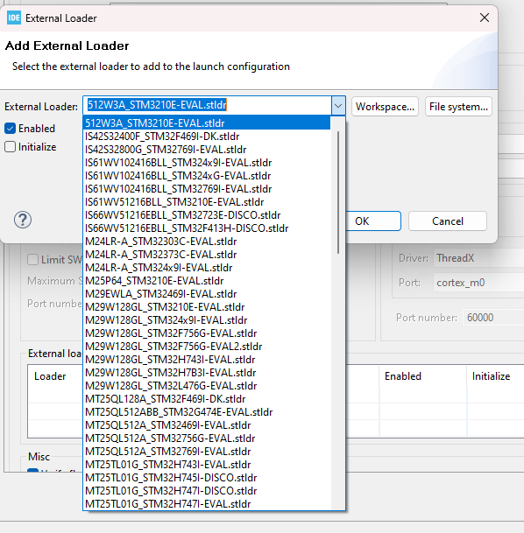
Task: Select MT25QL512A_STM32469I-EVAL.stldr
Action: [x=207, y=425]
